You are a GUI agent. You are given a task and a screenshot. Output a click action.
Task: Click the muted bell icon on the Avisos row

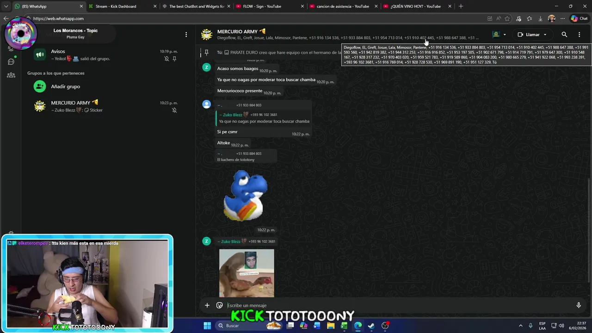coord(166,59)
